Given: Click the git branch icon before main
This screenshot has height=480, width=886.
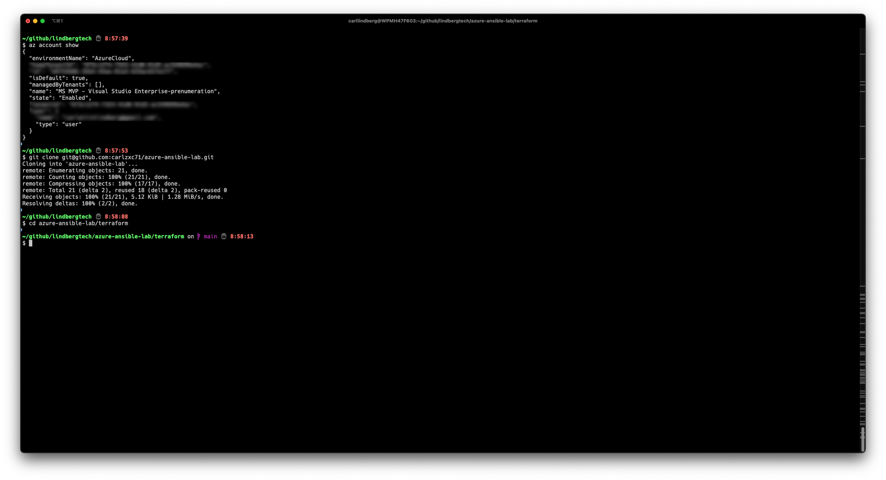Looking at the screenshot, I should 198,236.
